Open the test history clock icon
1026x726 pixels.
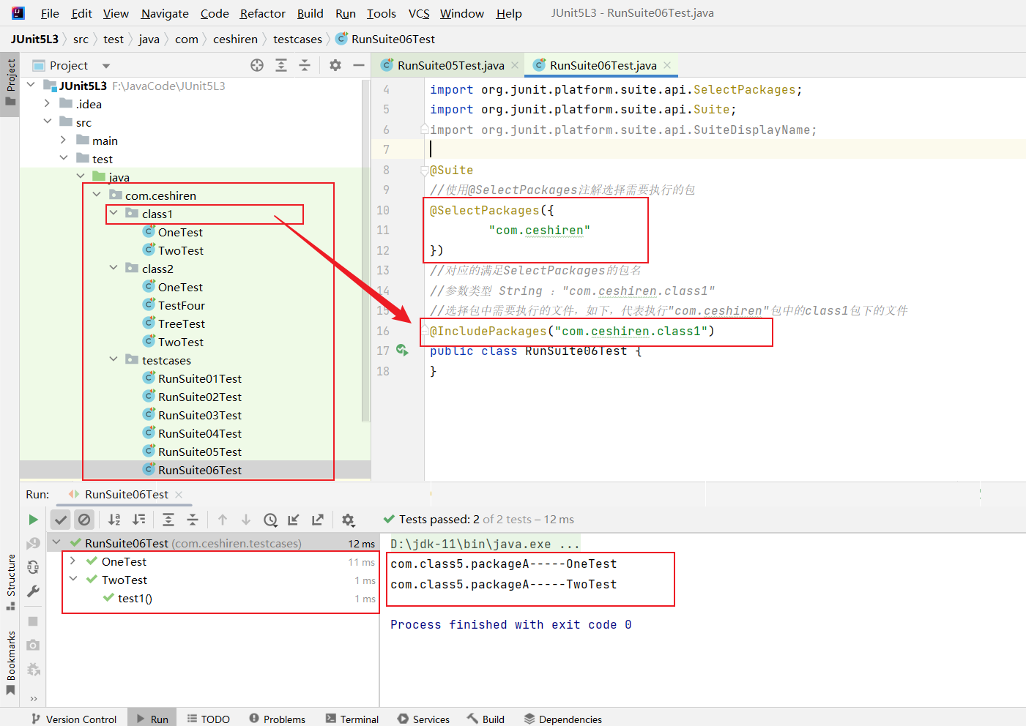click(270, 520)
